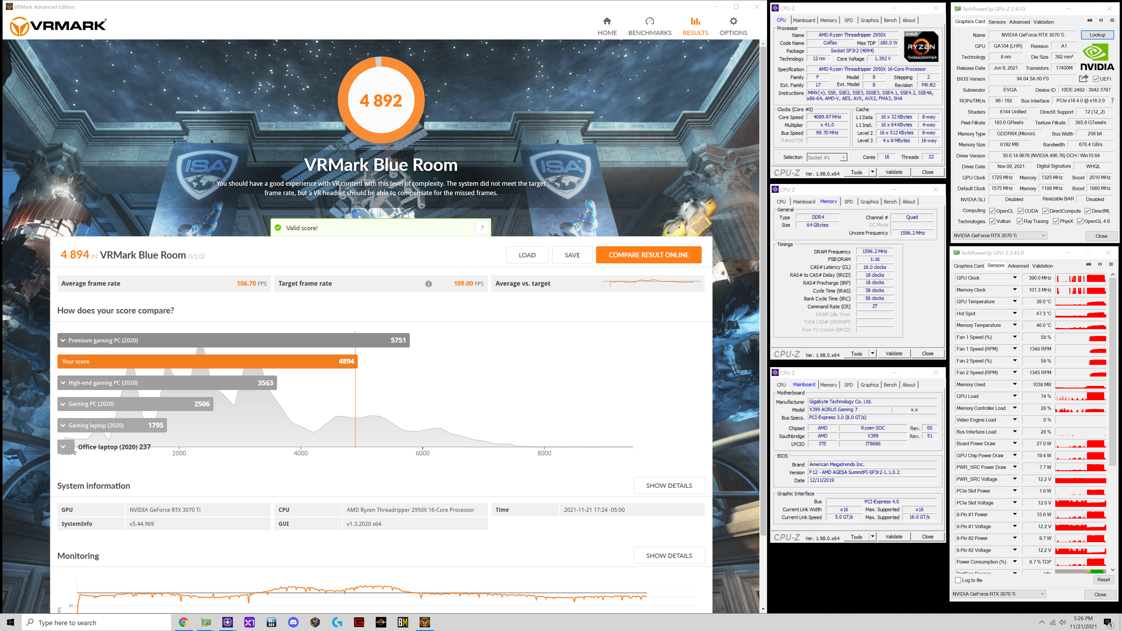The height and width of the screenshot is (631, 1122).
Task: Click the BIOS export share icon
Action: tap(1083, 78)
